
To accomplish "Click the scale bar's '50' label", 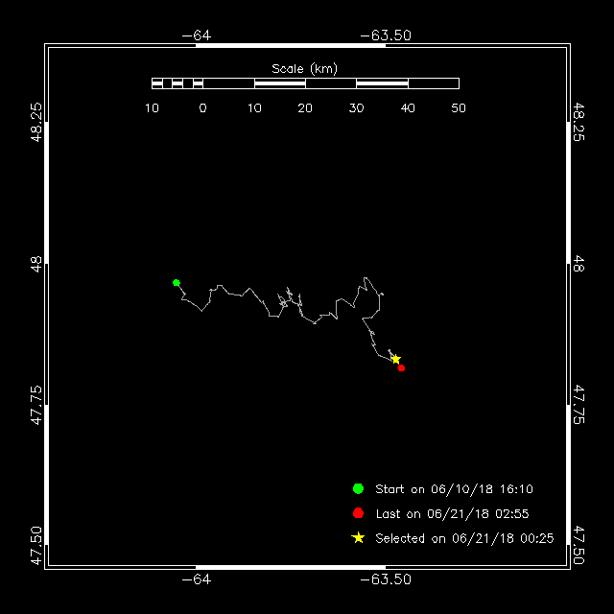I will pos(459,108).
